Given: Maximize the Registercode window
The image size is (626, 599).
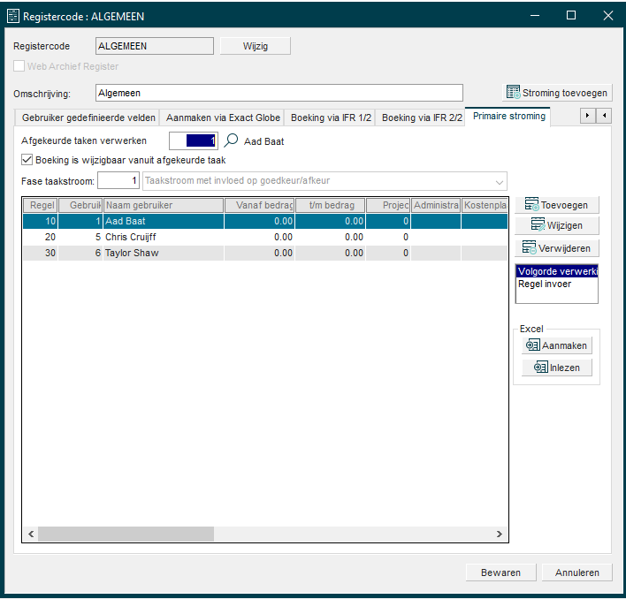Looking at the screenshot, I should pos(571,16).
